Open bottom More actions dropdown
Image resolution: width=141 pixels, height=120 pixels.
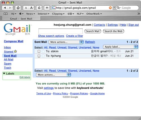click(x=53, y=75)
